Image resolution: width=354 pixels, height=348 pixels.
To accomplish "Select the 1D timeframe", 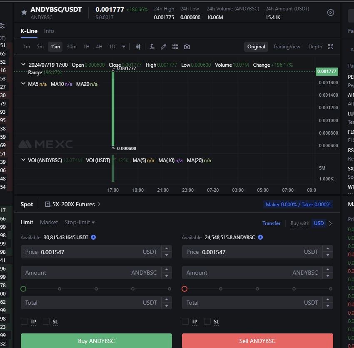I will tap(112, 47).
